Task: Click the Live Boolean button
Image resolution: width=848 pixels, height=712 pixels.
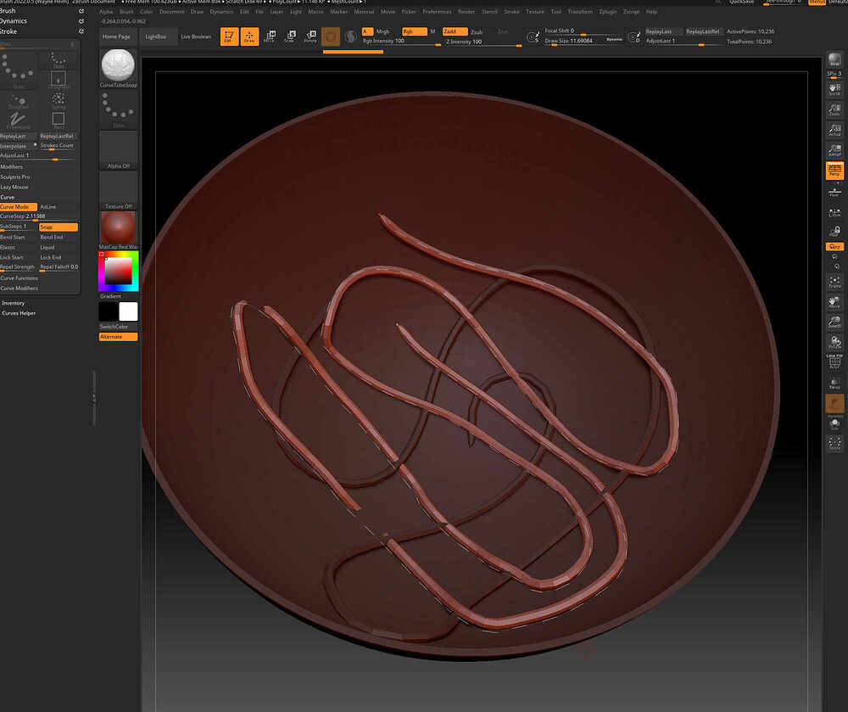Action: (196, 36)
